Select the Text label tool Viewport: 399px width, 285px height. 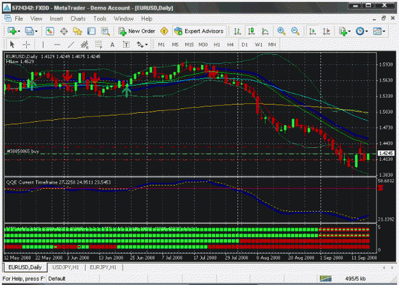[126, 45]
